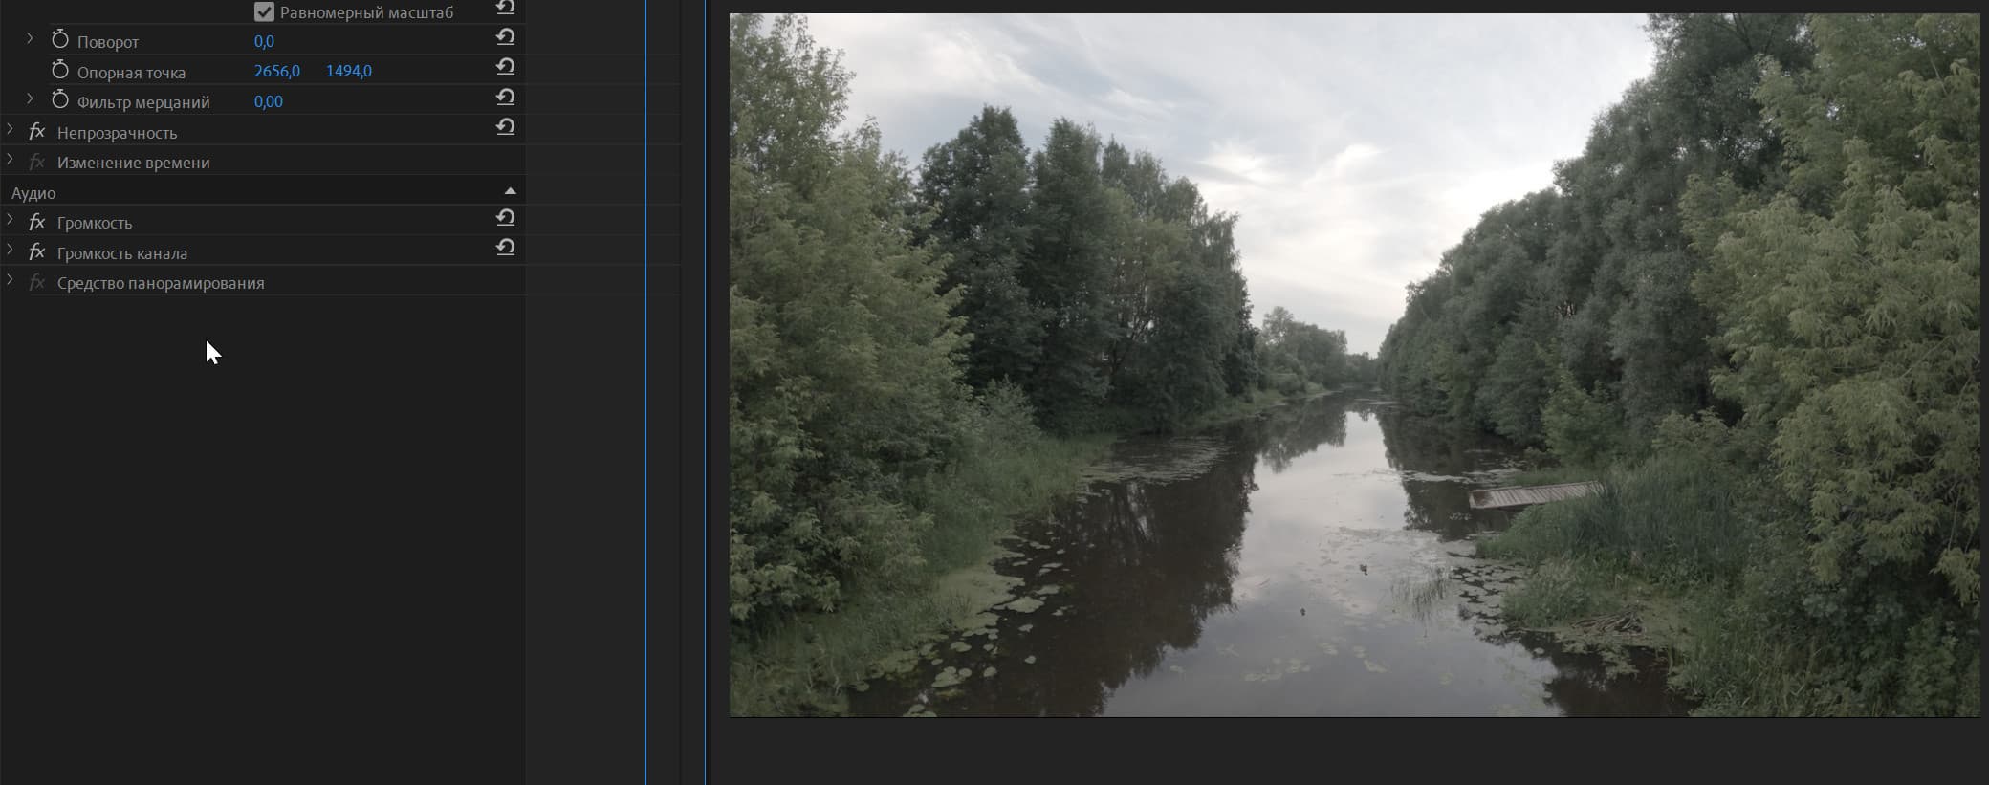Toggle the fx switch for Громкость
Viewport: 1989px width, 785px height.
coord(37,223)
